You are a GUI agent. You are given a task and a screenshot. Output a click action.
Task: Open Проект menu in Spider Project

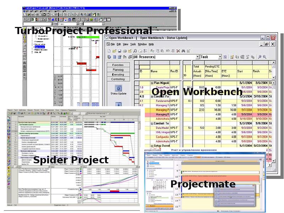pos(10,110)
